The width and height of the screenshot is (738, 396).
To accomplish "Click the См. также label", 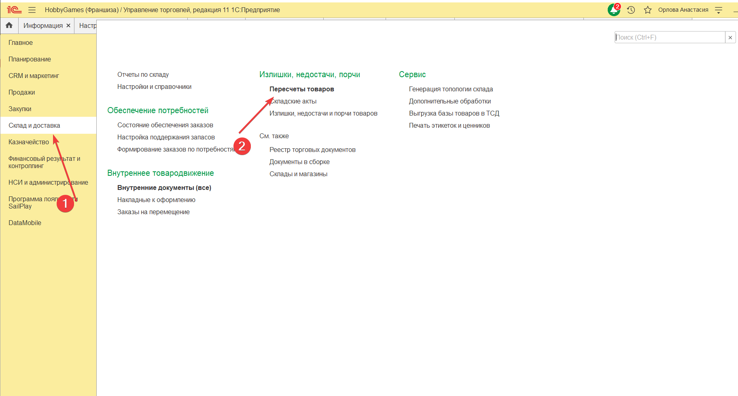I will 274,136.
